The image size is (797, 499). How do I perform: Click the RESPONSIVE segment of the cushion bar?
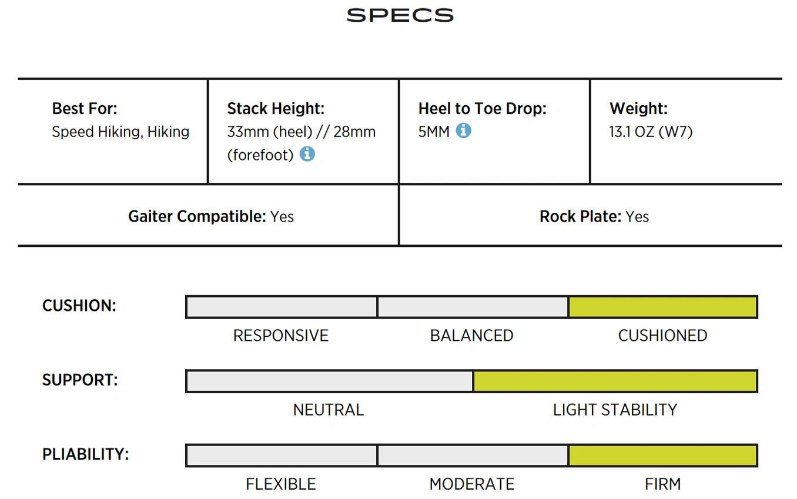pyautogui.click(x=282, y=307)
